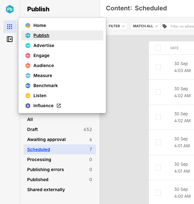Click the Me hexagon icon

[28, 76]
